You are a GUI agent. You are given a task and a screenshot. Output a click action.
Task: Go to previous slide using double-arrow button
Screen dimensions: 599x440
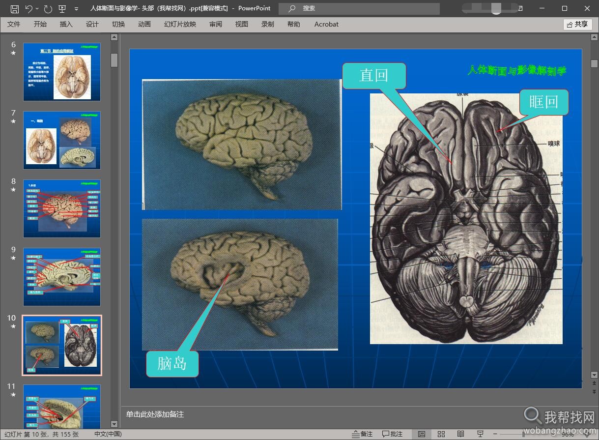[x=594, y=382]
